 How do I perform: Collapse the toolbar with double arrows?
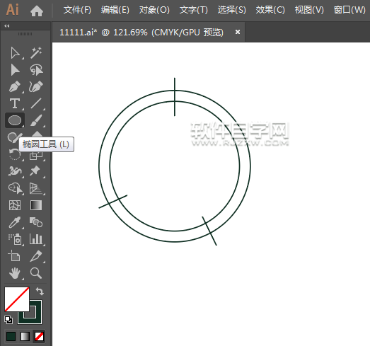tap(7, 26)
